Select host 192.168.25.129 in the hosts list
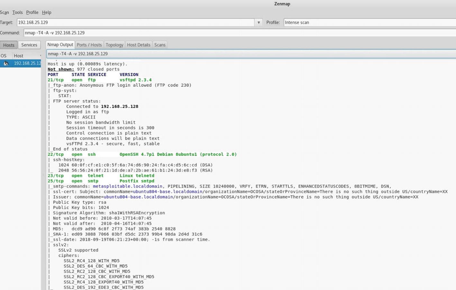This screenshot has width=456, height=290. point(21,63)
